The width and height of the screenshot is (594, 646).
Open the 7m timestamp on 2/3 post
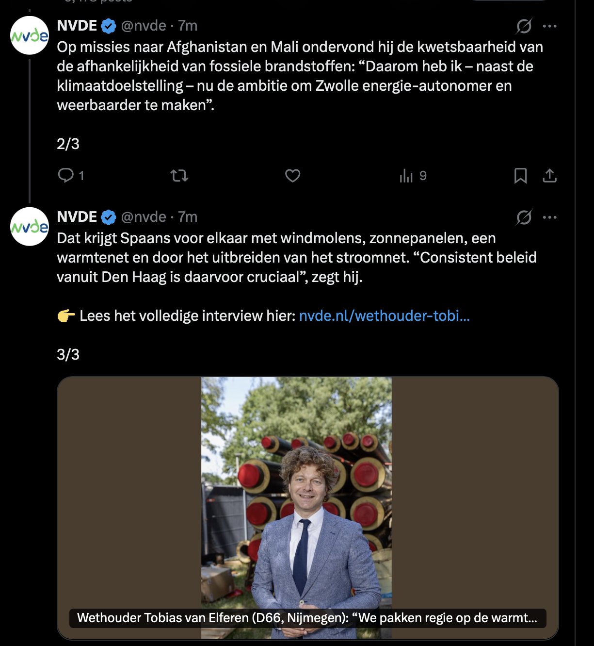pyautogui.click(x=188, y=26)
